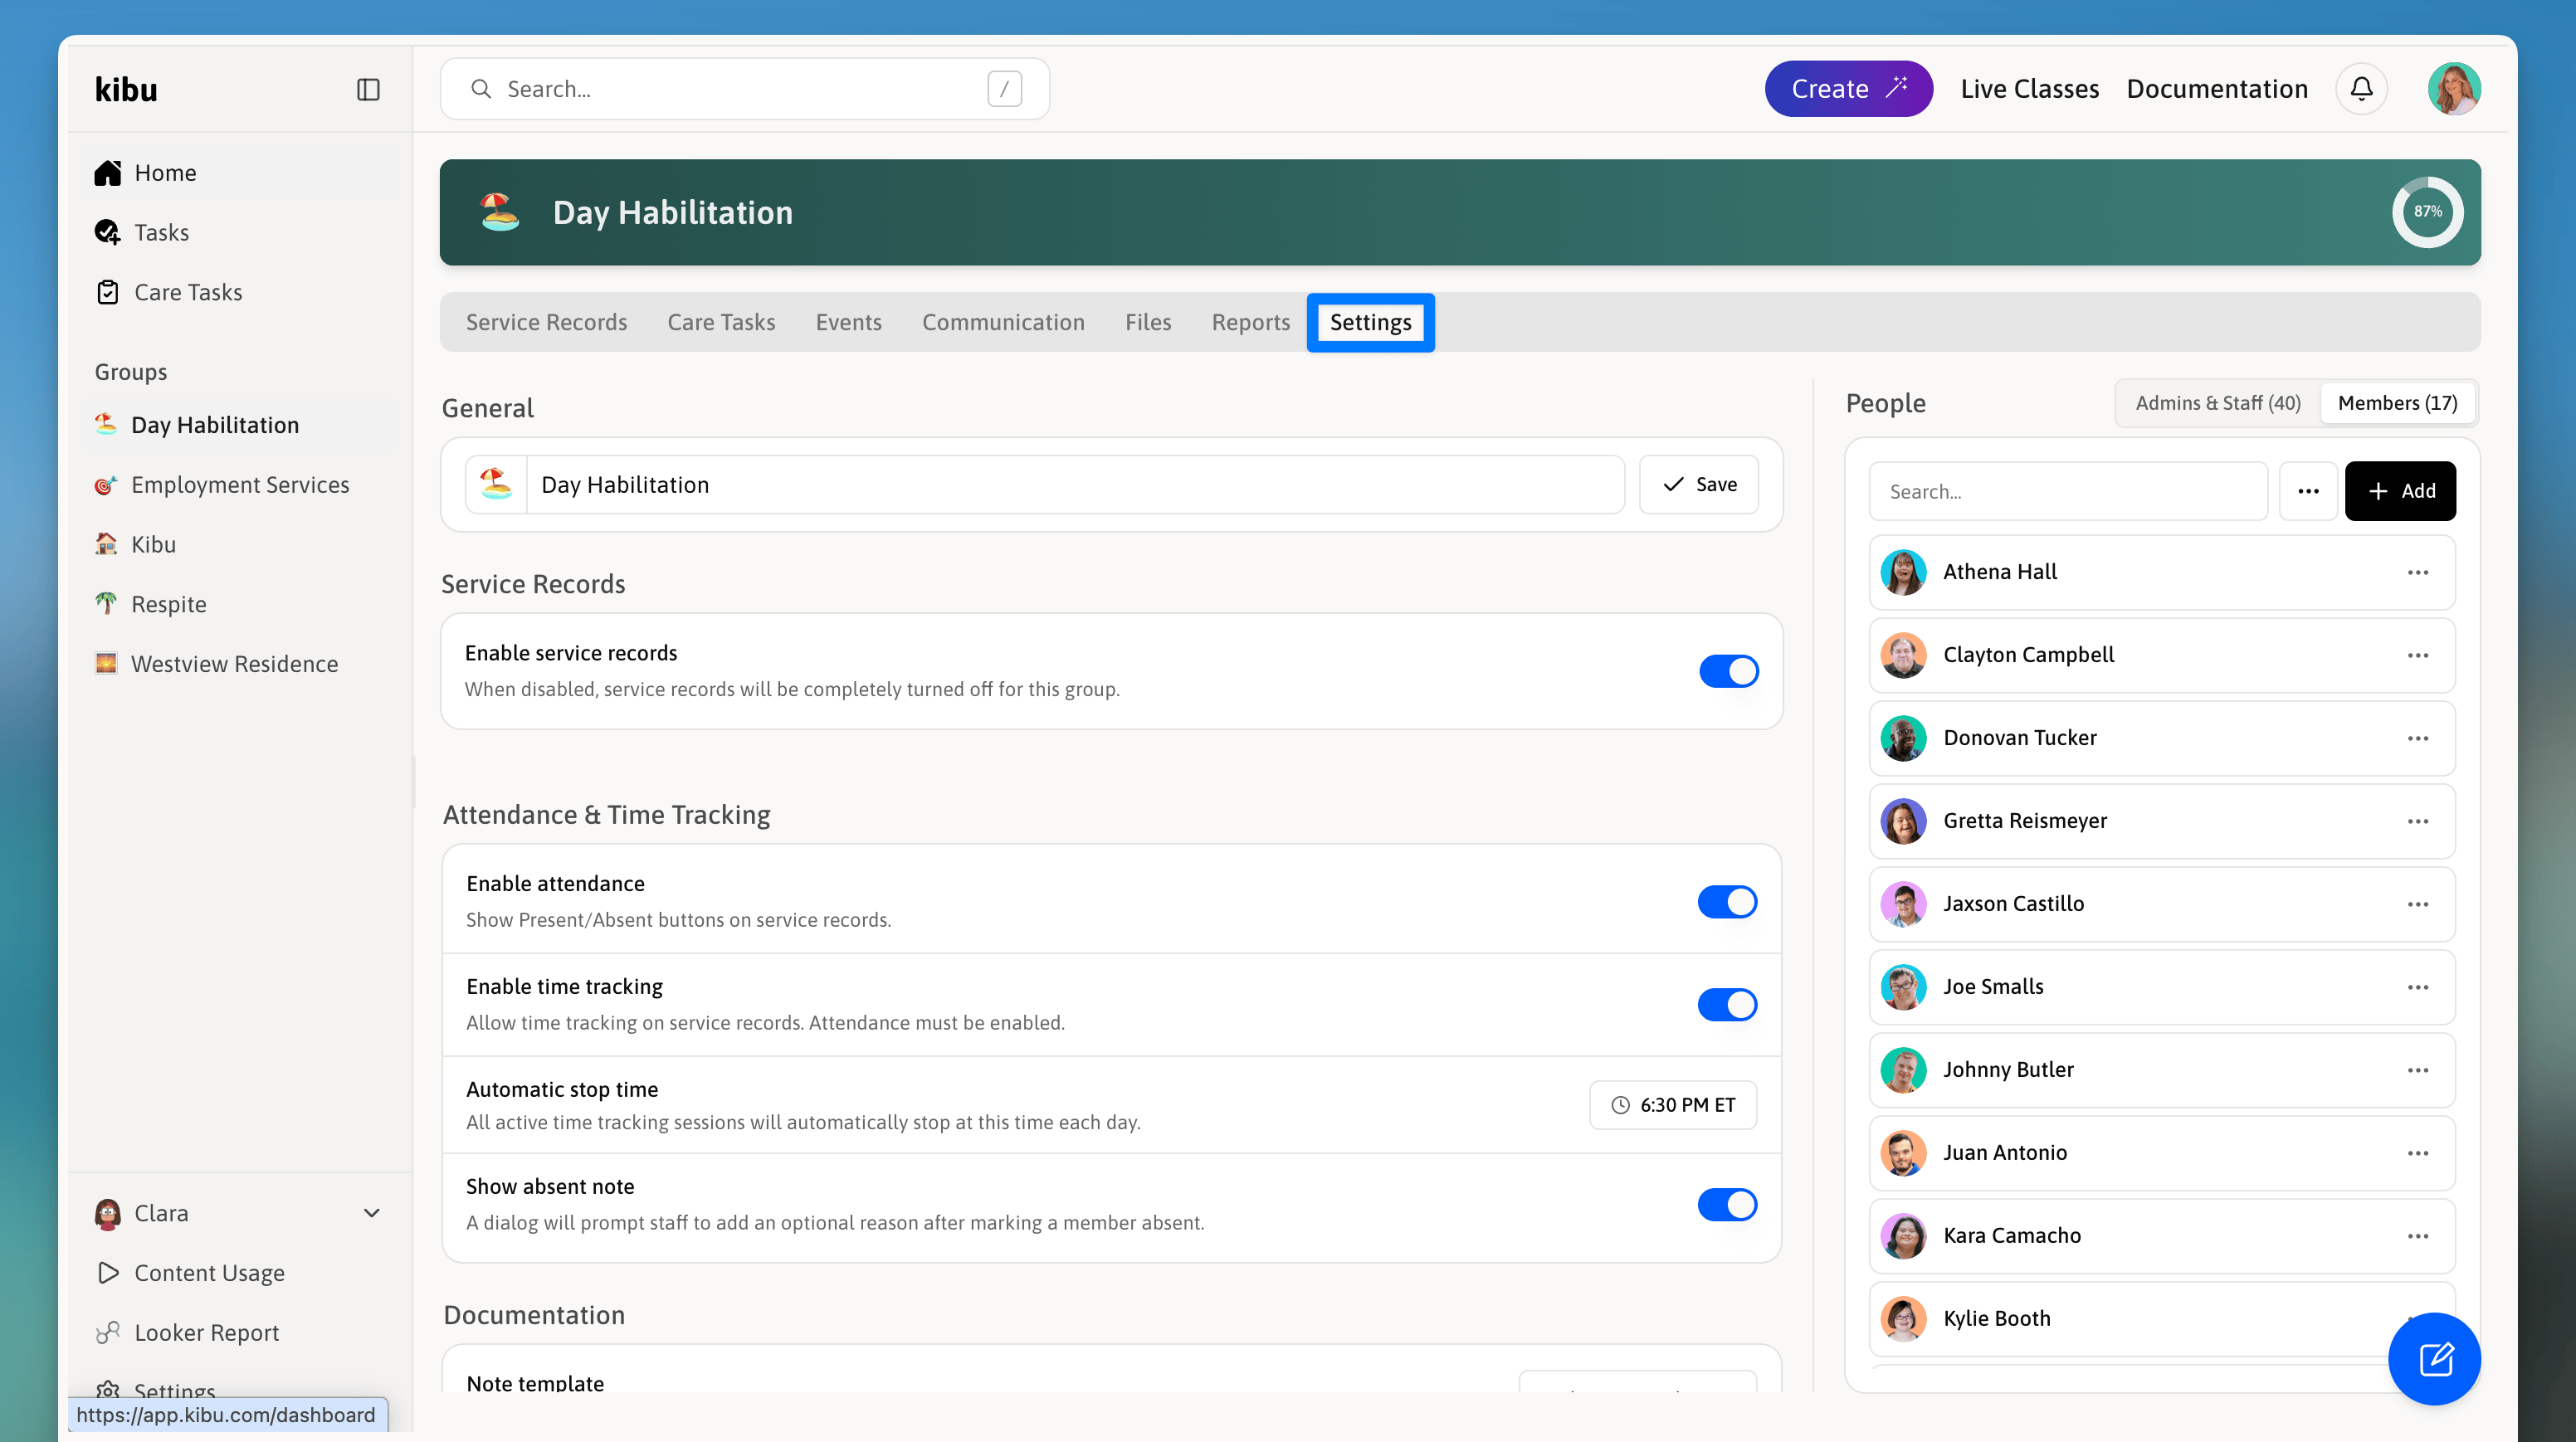Toggle Enable time tracking off
Image resolution: width=2576 pixels, height=1442 pixels.
point(1727,1005)
